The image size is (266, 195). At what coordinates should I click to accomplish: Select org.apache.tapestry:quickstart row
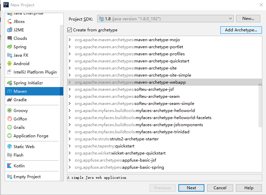[164, 146]
